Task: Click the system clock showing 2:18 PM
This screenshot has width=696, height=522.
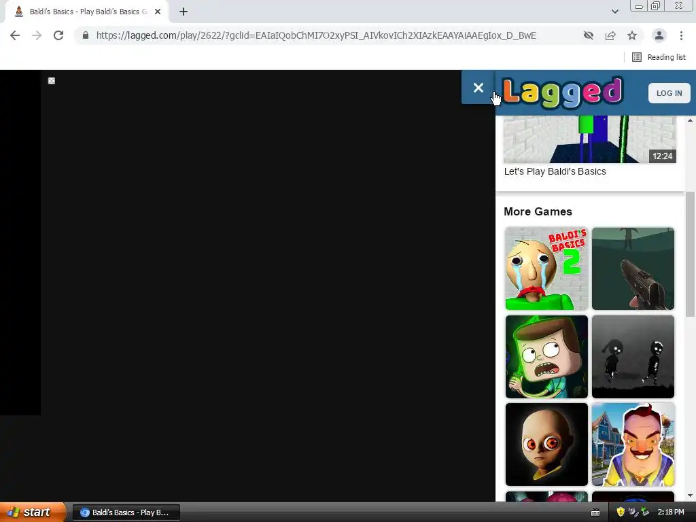Action: tap(671, 512)
